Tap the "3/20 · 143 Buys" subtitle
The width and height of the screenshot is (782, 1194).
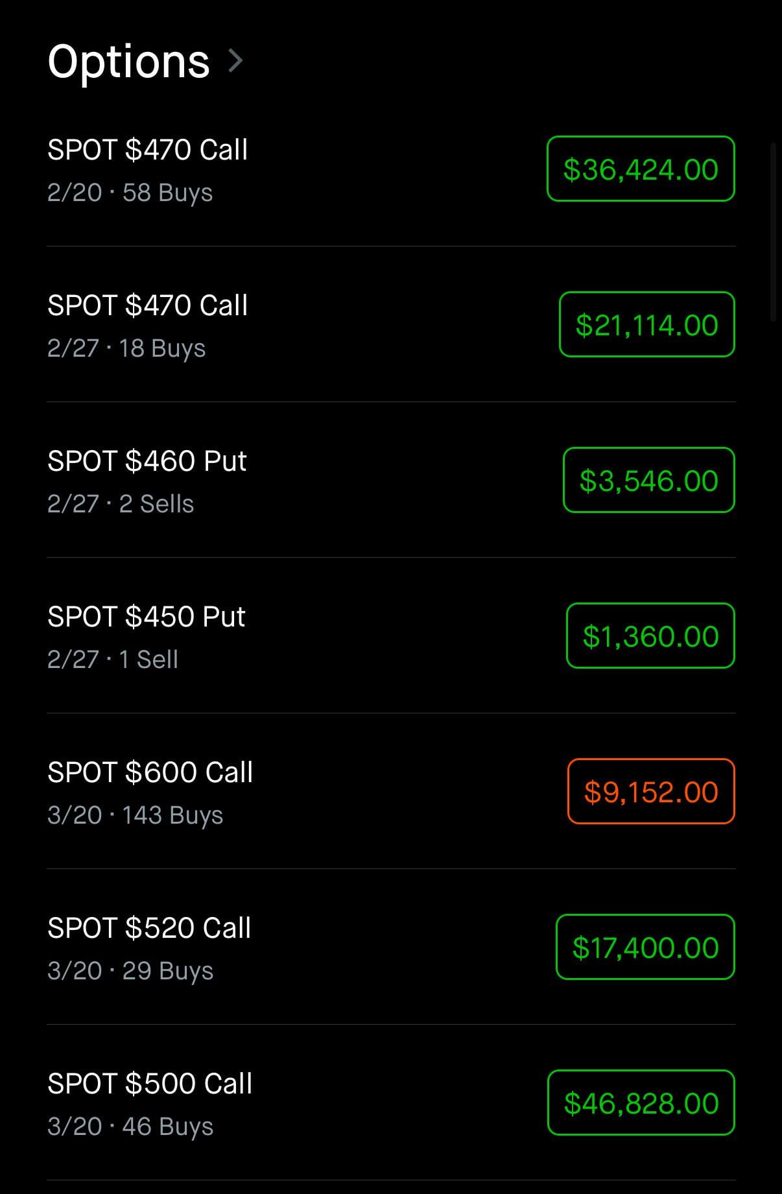point(135,815)
